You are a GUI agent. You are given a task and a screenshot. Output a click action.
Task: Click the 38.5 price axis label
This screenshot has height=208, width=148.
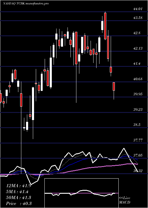(x=137, y=125)
